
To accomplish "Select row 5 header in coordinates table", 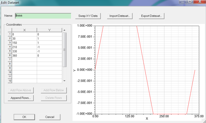I will tap(10, 51).
